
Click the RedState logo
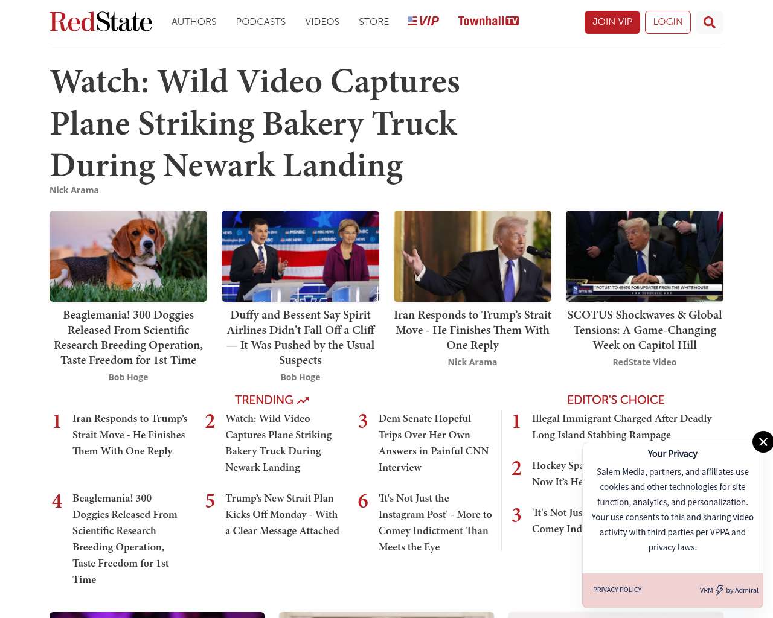pos(101,22)
